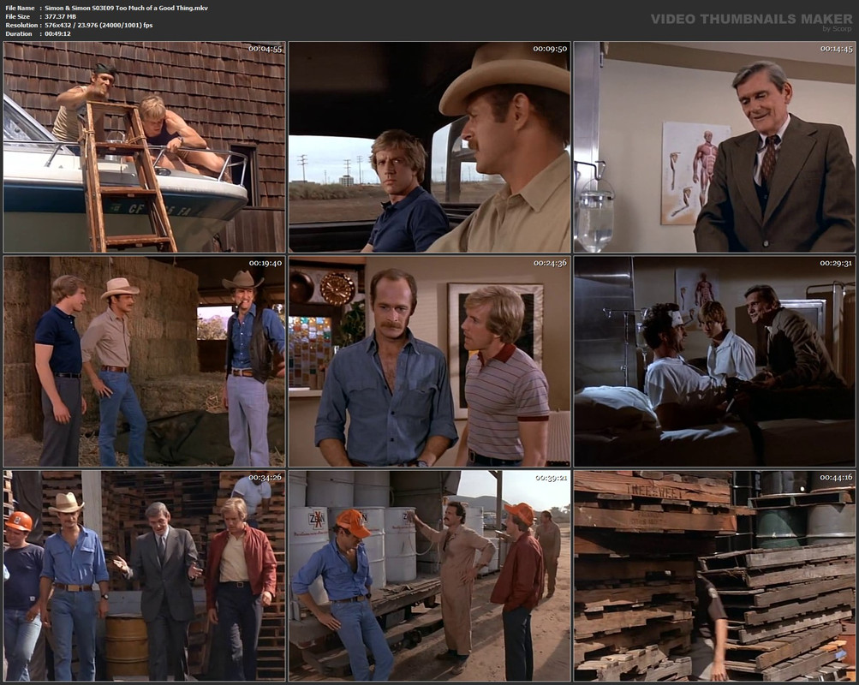Open the thumbnail at 00:14:45
859x685 pixels.
[x=714, y=147]
